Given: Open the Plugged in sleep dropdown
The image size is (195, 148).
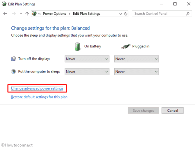Looking at the screenshot, I should [x=137, y=72].
